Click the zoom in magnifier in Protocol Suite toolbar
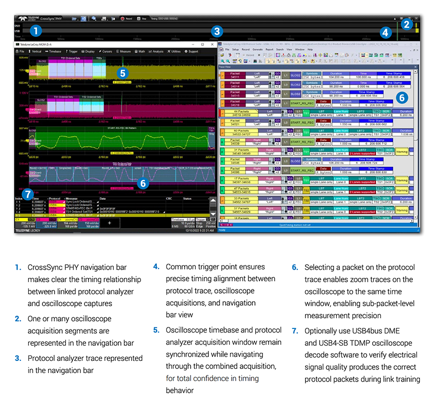This screenshot has width=437, height=413. [223, 61]
